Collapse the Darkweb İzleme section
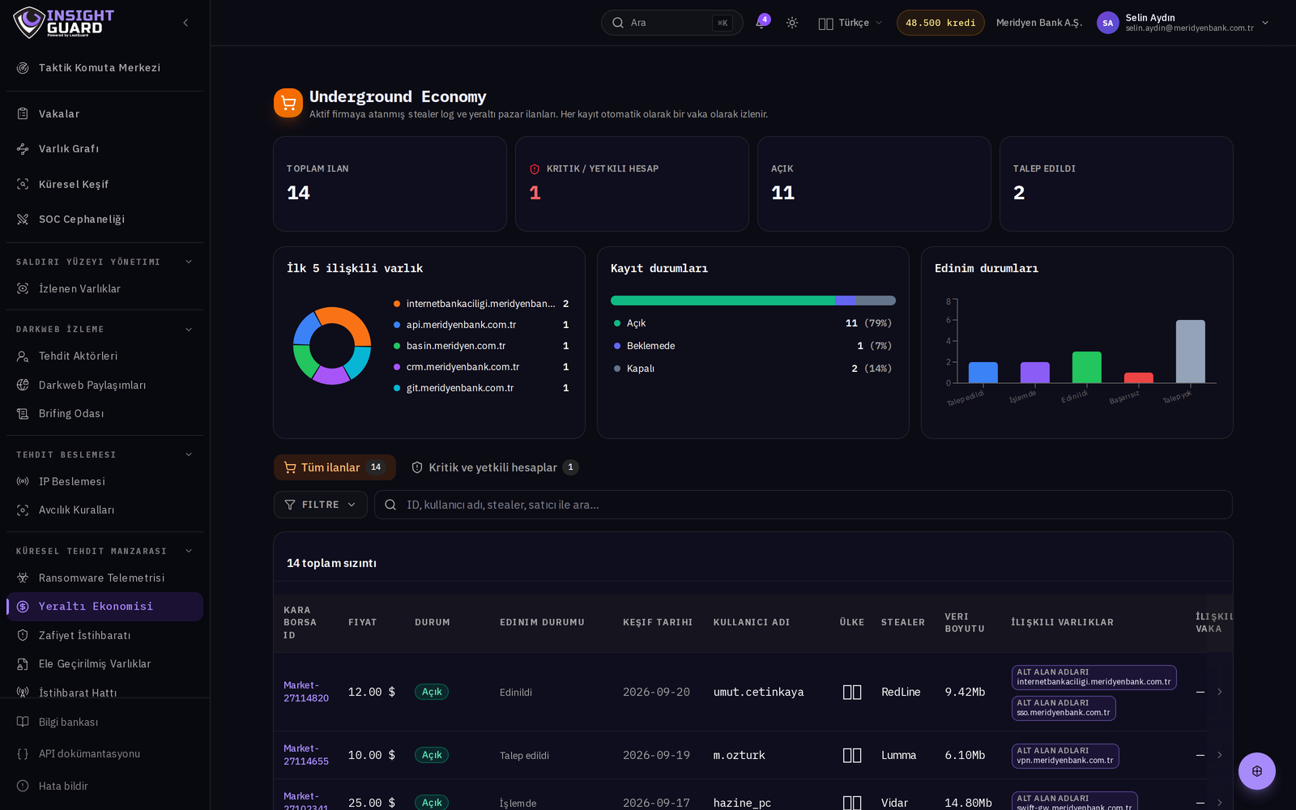The height and width of the screenshot is (810, 1296). point(189,330)
